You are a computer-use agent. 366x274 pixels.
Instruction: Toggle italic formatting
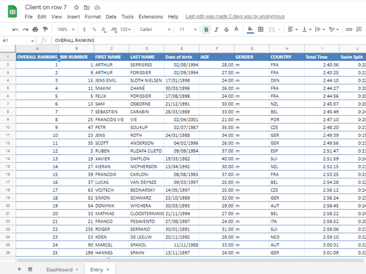tap(216, 29)
